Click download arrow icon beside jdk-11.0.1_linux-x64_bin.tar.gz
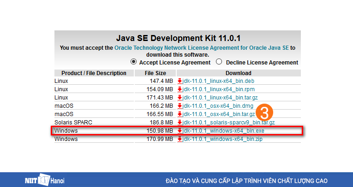 coord(179,98)
